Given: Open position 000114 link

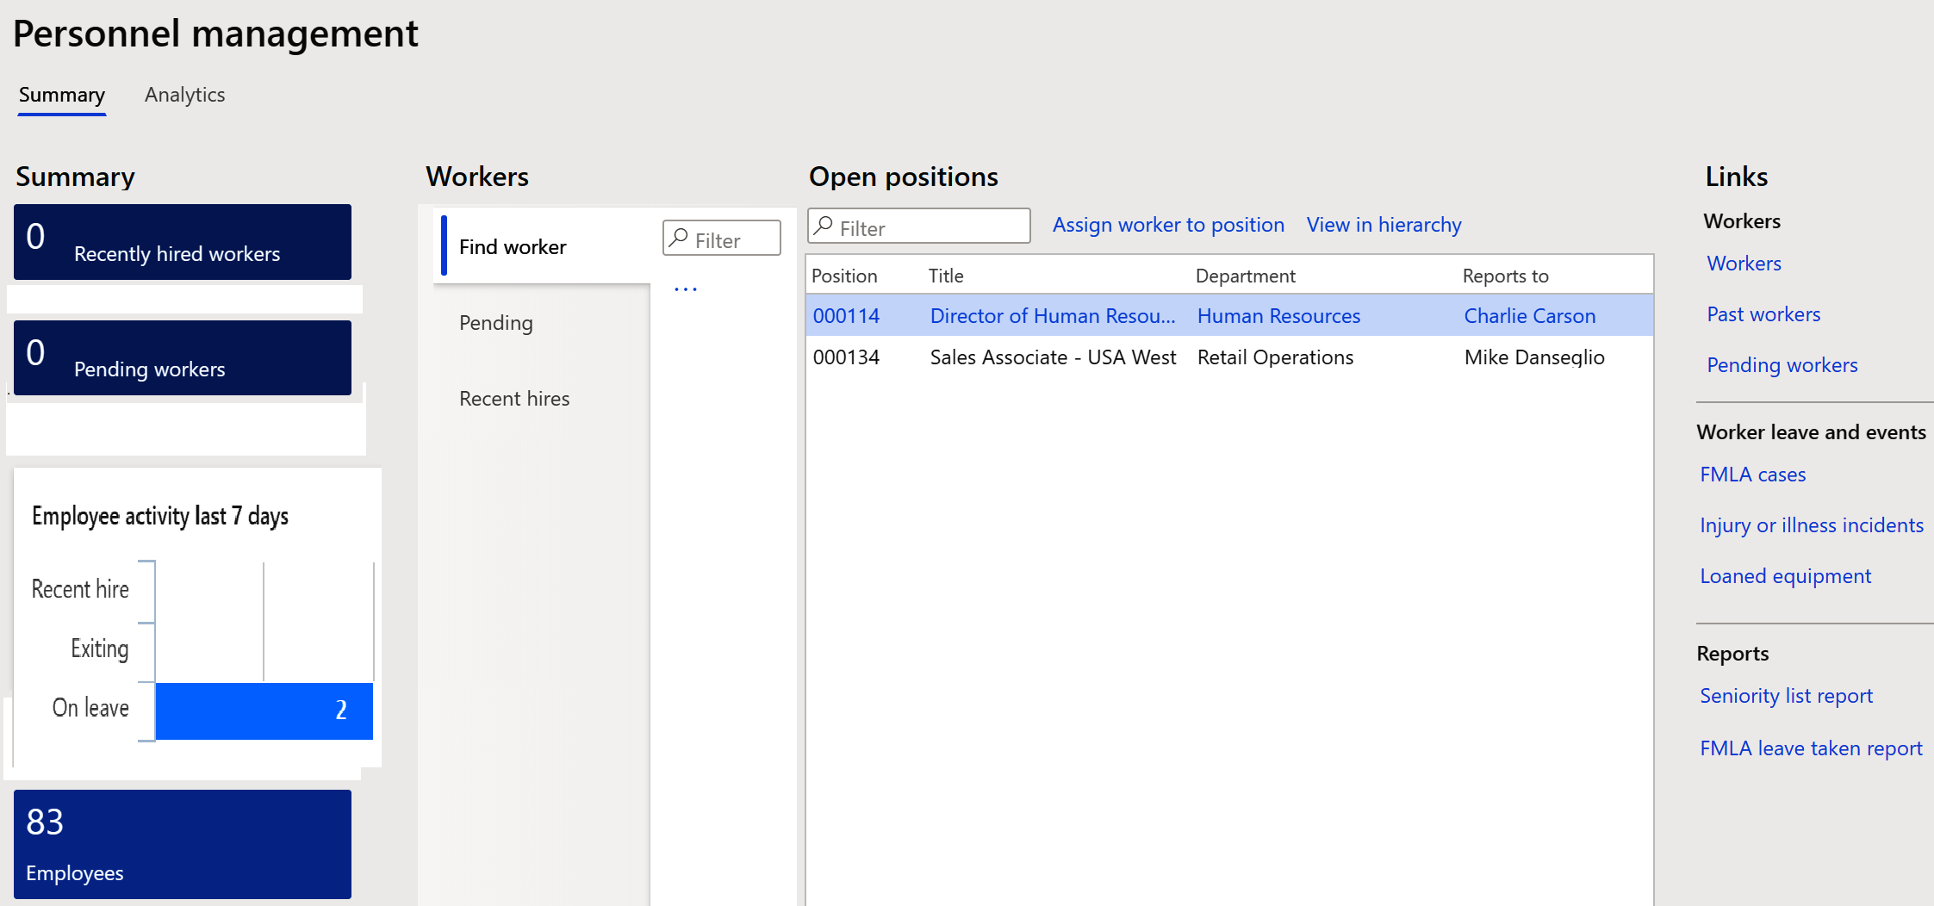Looking at the screenshot, I should [x=846, y=316].
